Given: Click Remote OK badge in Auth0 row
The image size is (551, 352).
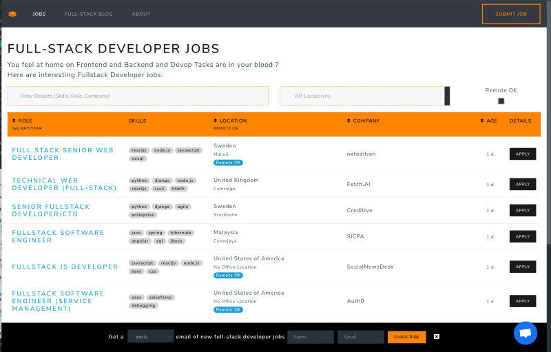Looking at the screenshot, I should click(x=229, y=310).
